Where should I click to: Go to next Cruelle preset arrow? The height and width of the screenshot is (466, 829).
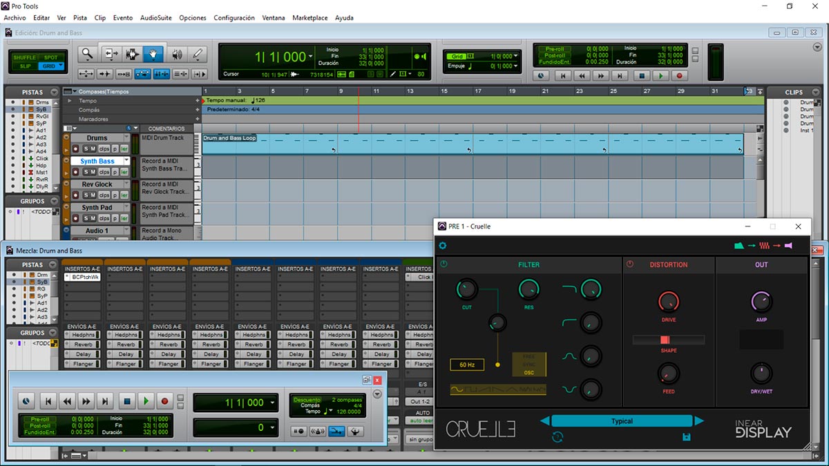pos(699,420)
